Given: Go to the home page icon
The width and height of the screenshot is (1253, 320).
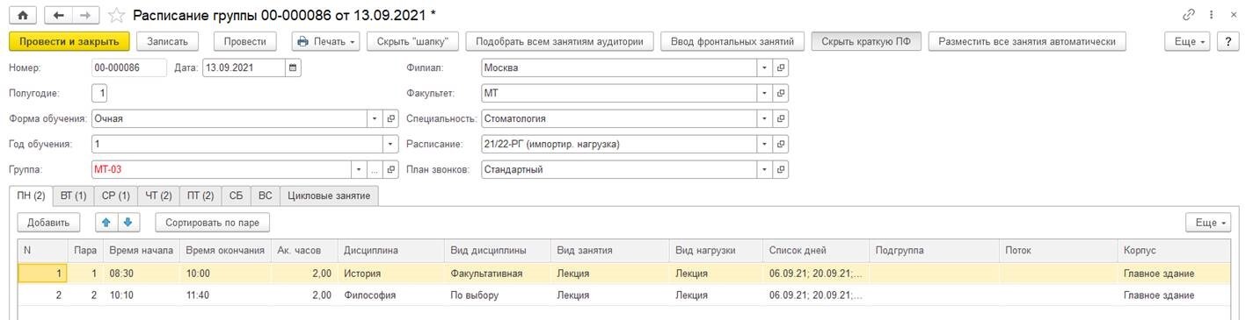Looking at the screenshot, I should 22,15.
